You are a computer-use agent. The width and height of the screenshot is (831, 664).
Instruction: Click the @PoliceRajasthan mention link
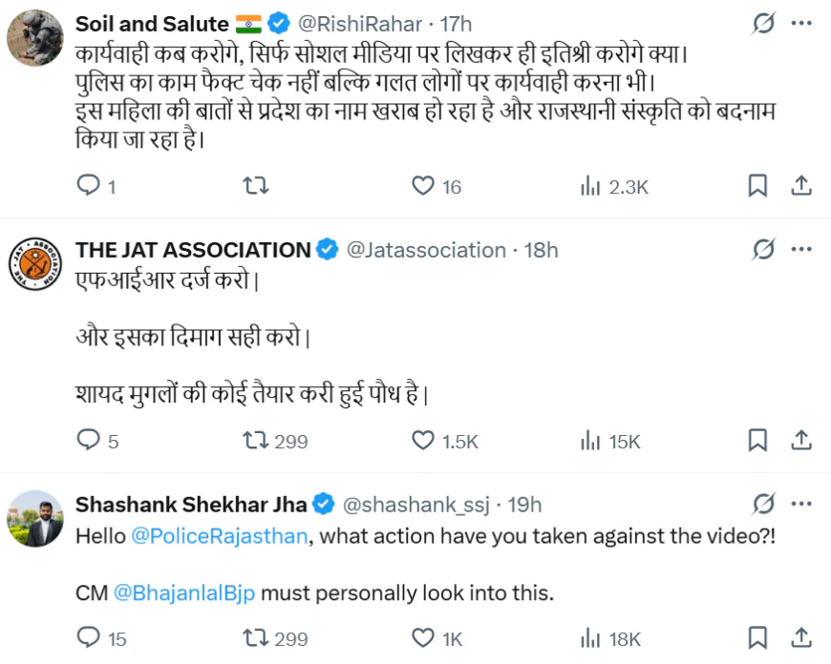(219, 536)
